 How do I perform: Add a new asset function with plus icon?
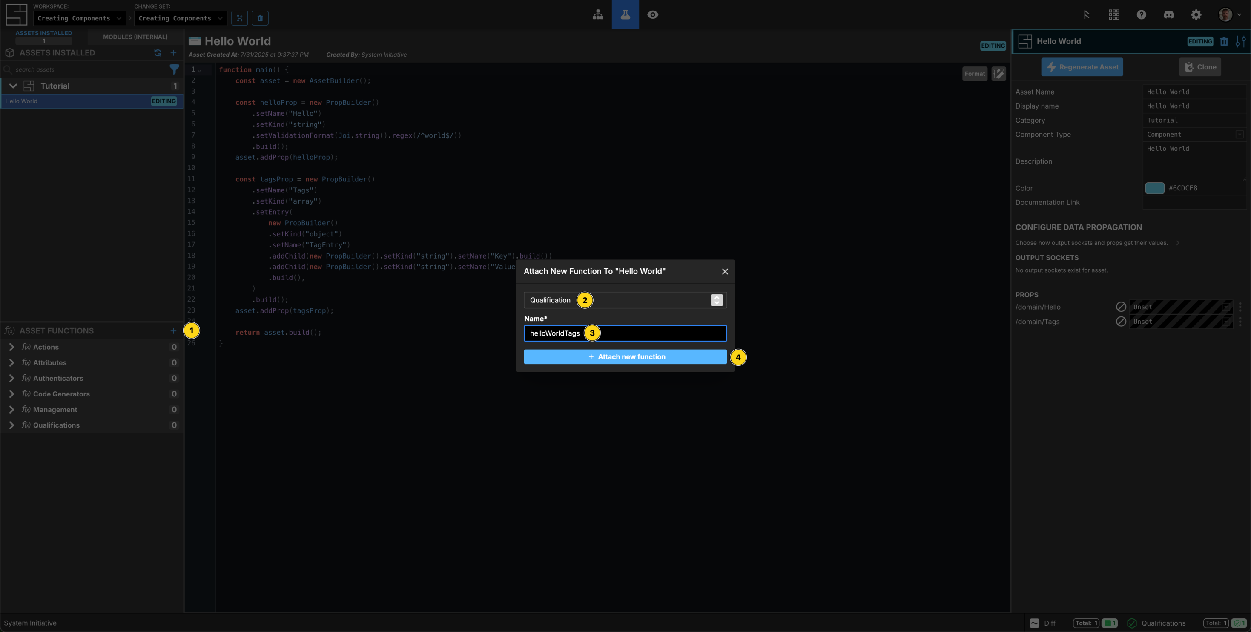click(173, 331)
